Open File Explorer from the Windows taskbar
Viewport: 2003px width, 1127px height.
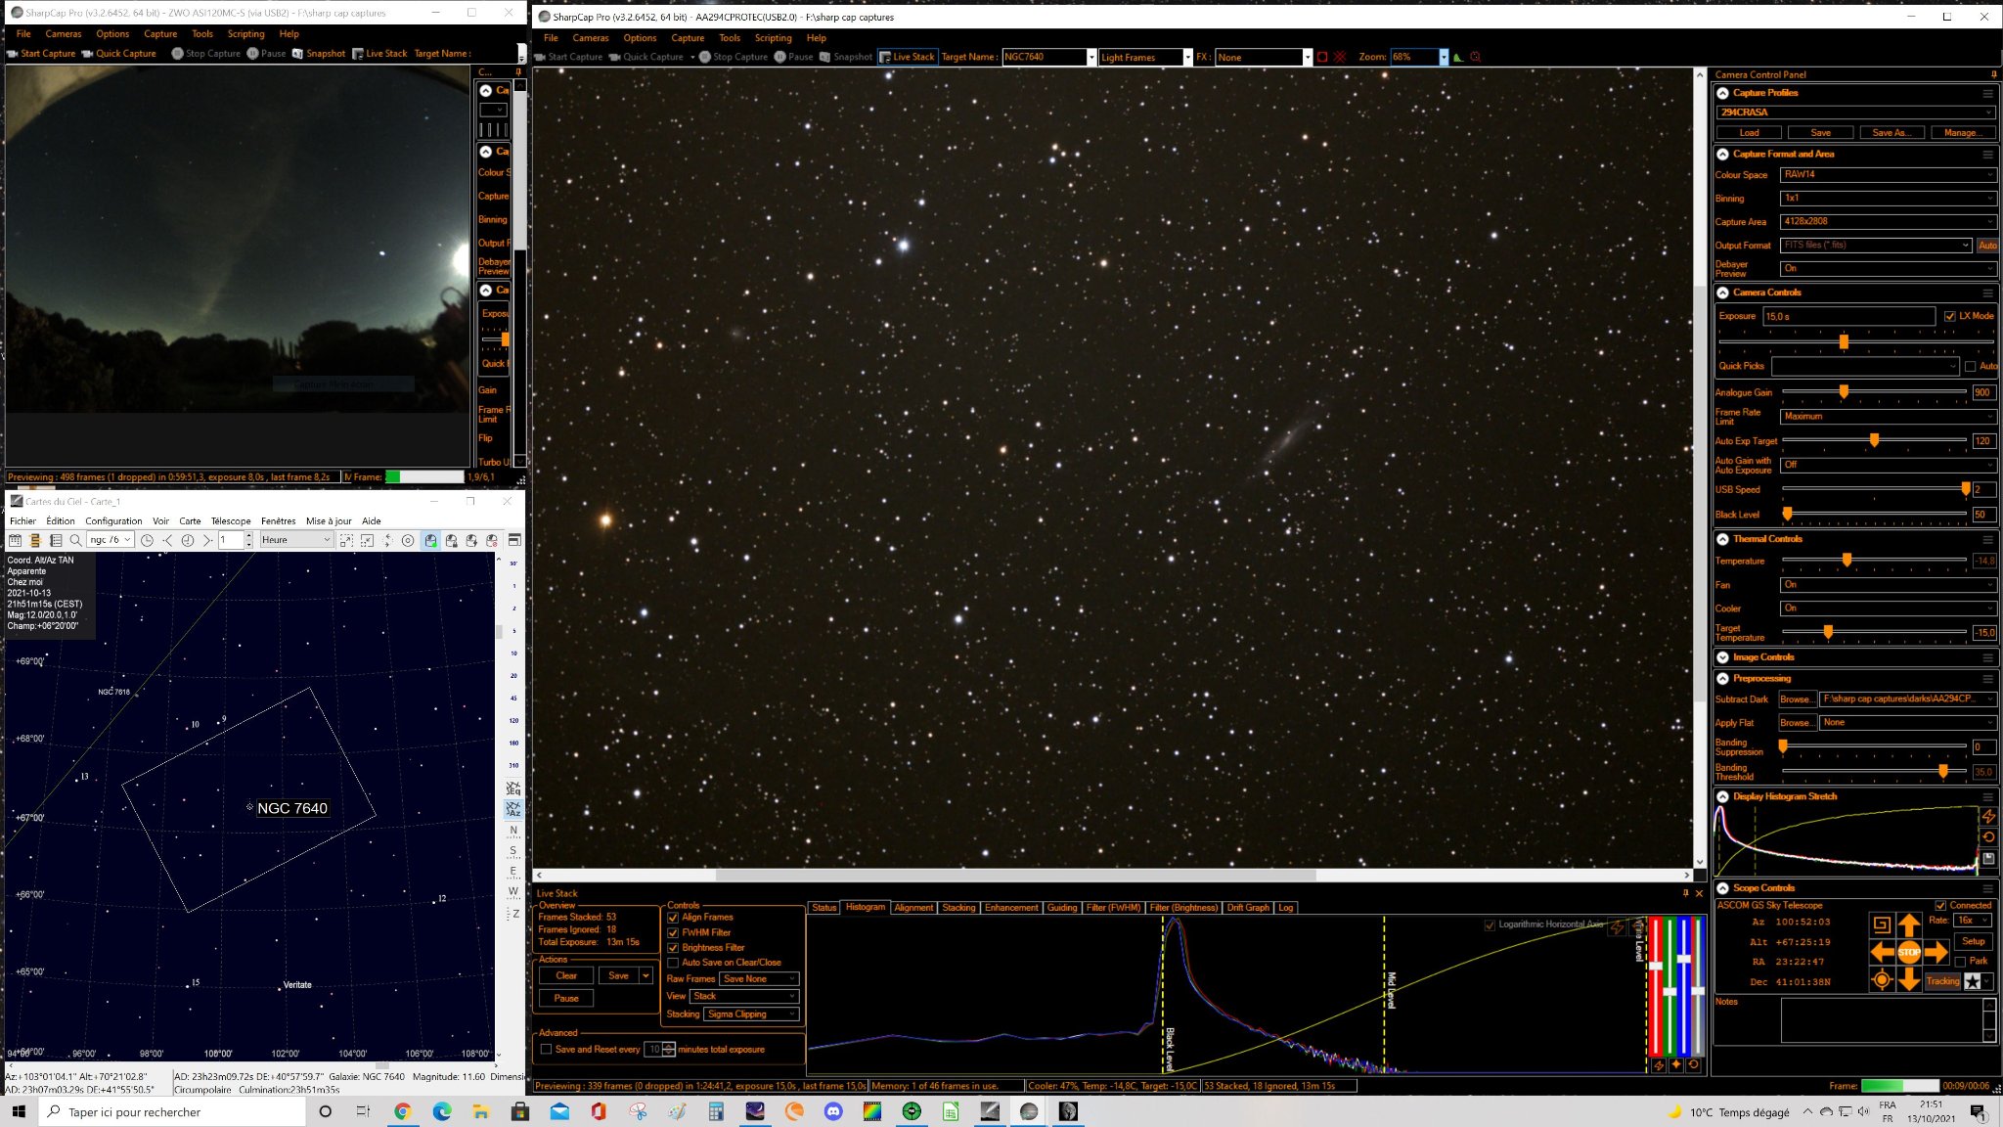coord(481,1111)
